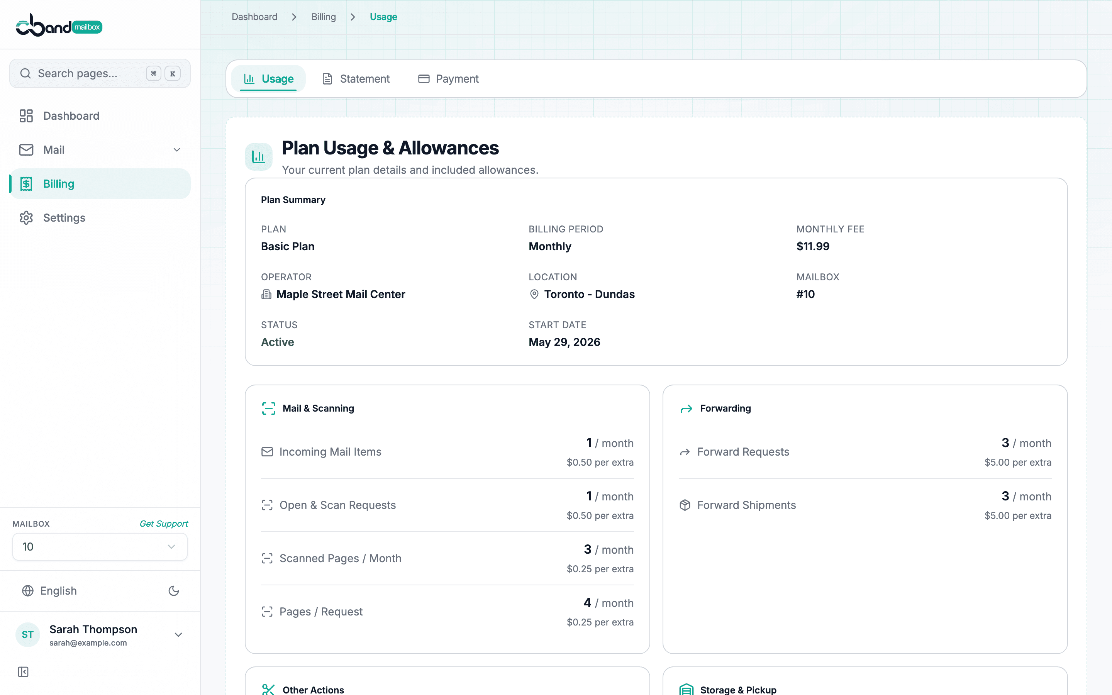Click the Billing receipt icon in sidebar
The image size is (1112, 695).
(26, 184)
